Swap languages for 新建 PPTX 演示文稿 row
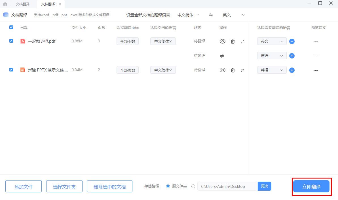This screenshot has width=338, height=200. coord(242,70)
